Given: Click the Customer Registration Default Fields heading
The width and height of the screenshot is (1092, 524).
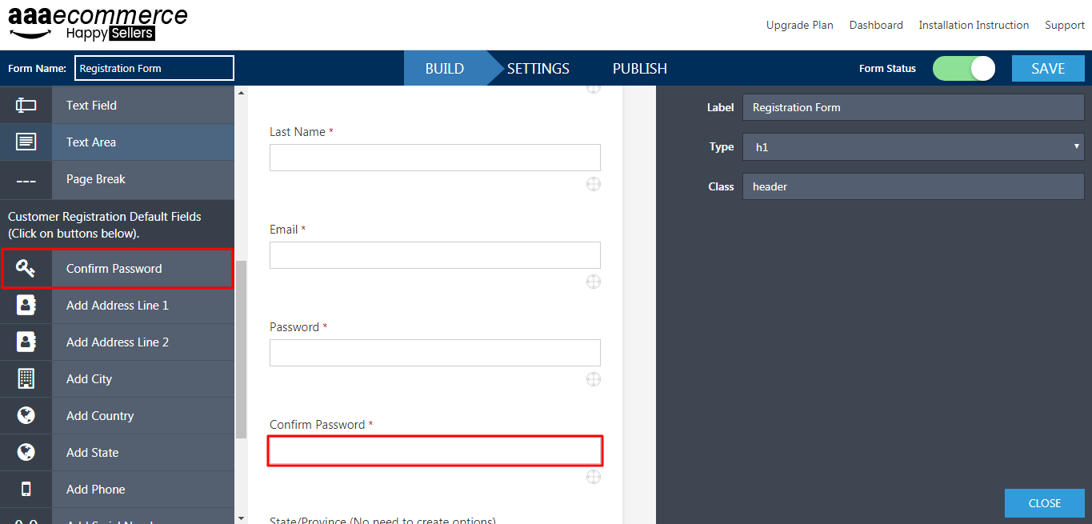Looking at the screenshot, I should (105, 225).
